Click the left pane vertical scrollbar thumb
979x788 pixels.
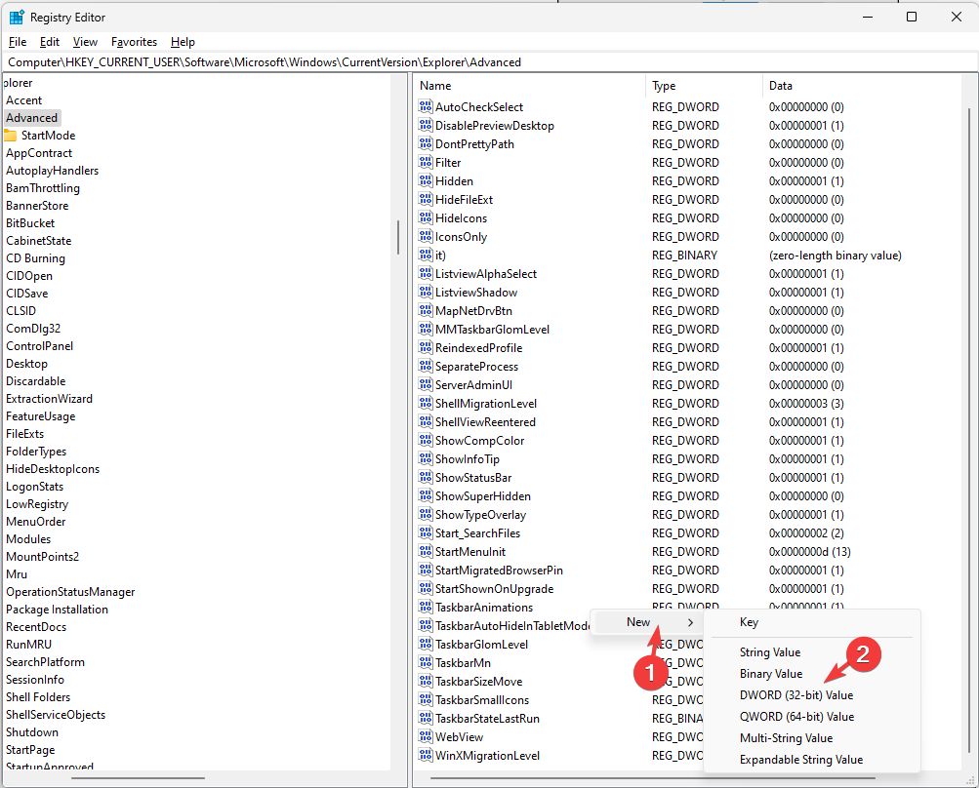397,237
